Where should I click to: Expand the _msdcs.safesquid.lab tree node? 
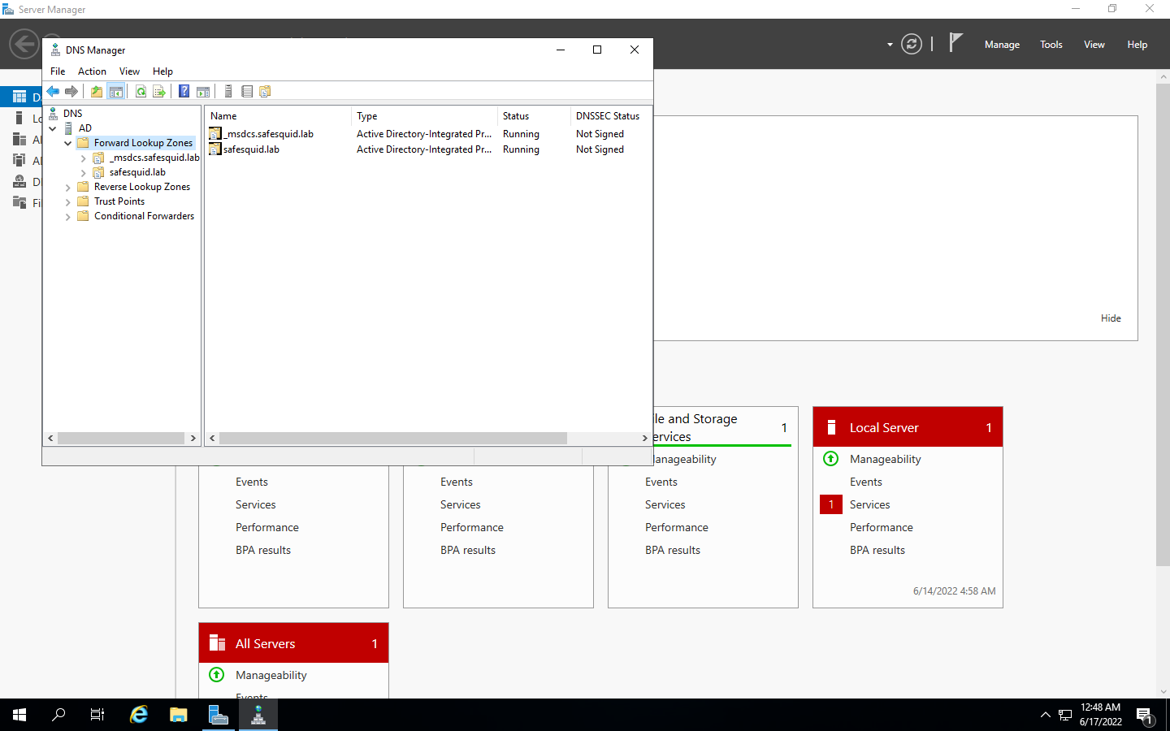pos(83,158)
